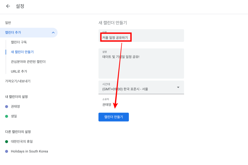The image size is (248, 165).
Task: Click the purple dot beside Holidays in South Korea
Action: [x=6, y=151]
